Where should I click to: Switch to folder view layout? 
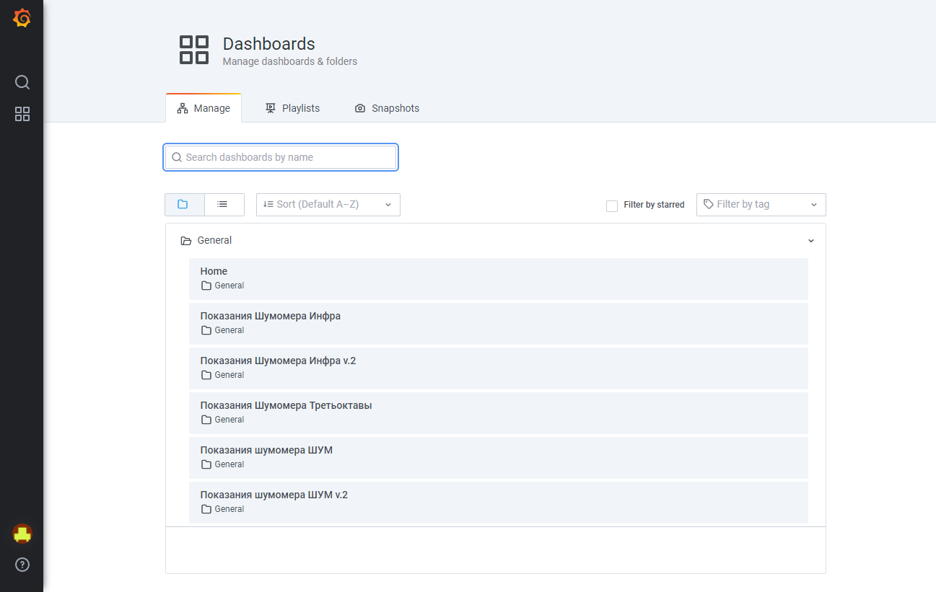[x=184, y=205]
